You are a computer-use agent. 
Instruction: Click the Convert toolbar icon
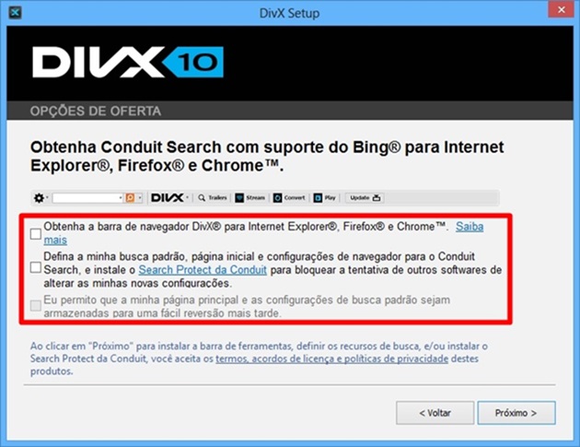point(277,198)
